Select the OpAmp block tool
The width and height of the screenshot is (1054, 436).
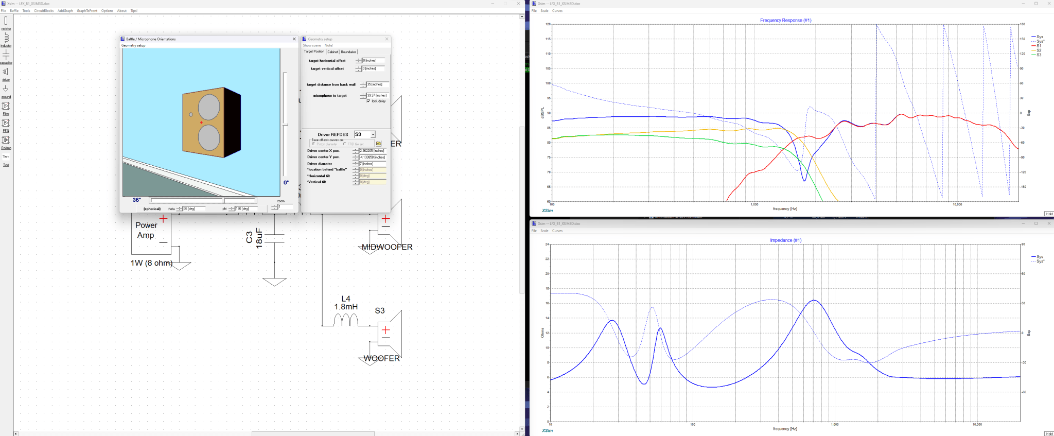tap(6, 142)
